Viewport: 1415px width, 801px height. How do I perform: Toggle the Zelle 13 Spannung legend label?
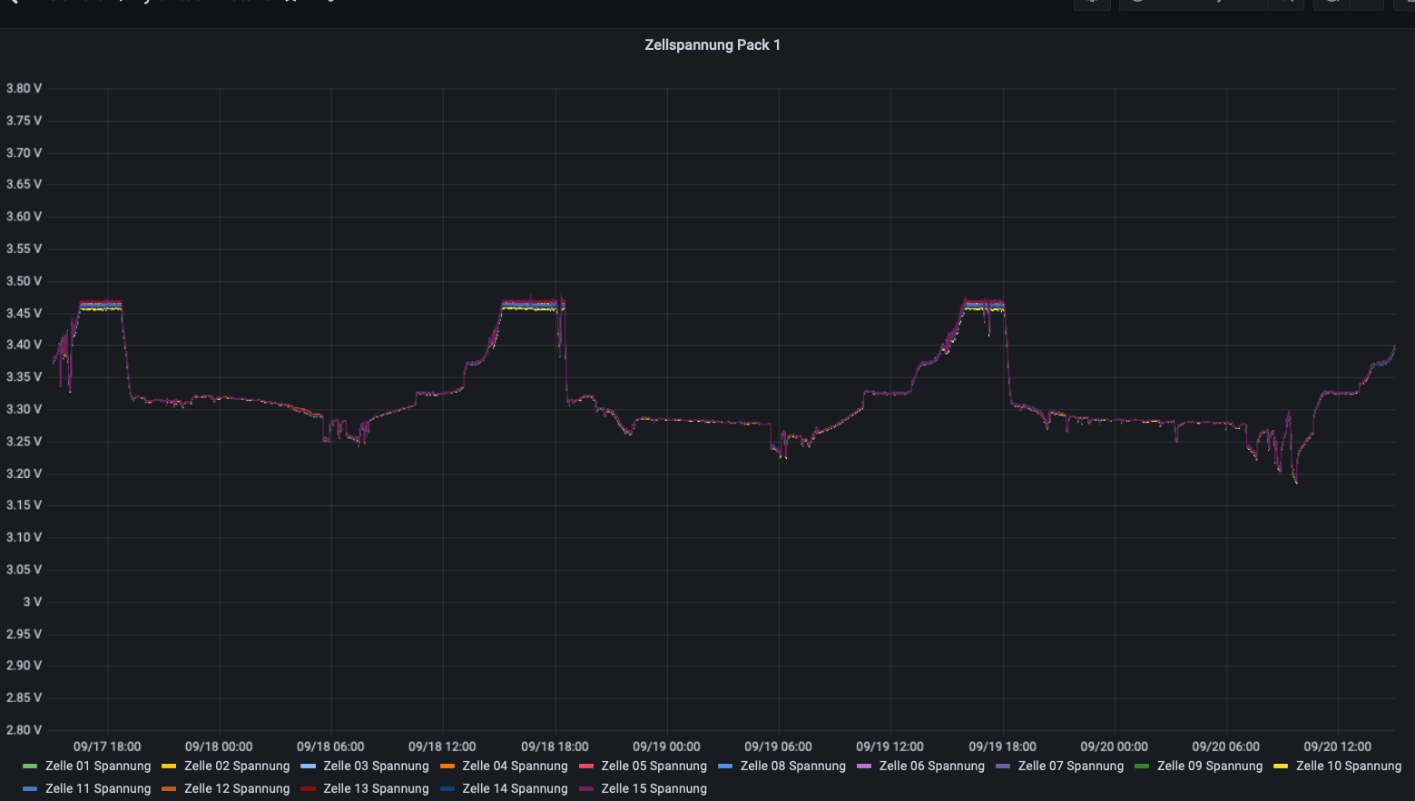click(x=376, y=788)
